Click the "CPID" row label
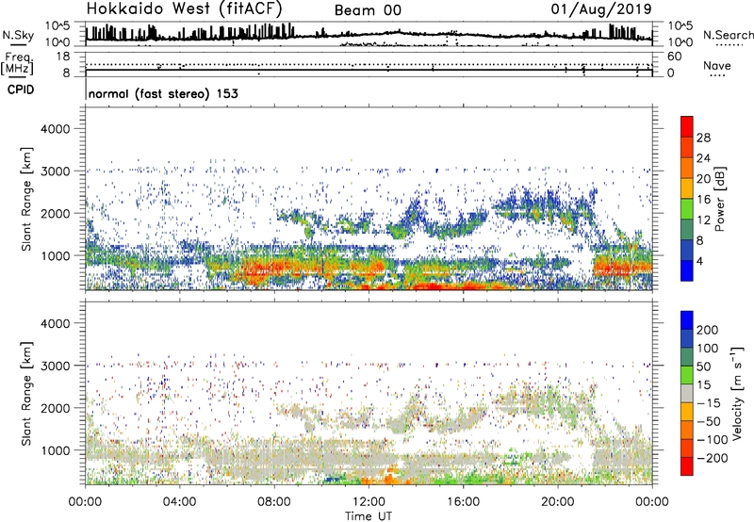This screenshot has width=754, height=522. (21, 90)
